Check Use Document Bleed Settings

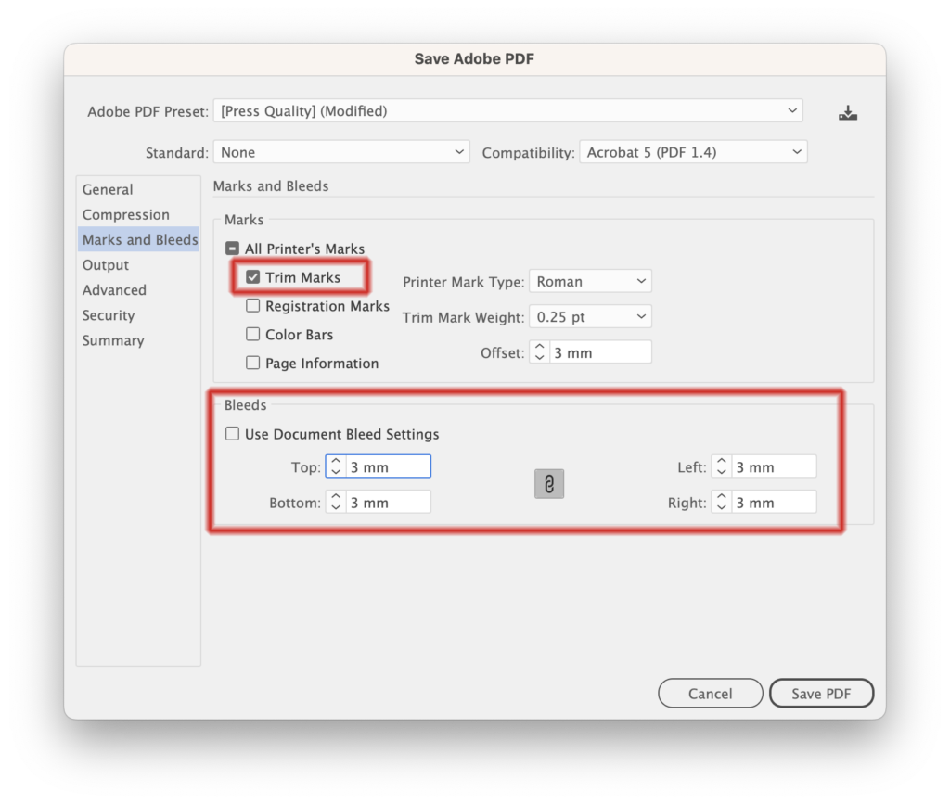pyautogui.click(x=232, y=433)
